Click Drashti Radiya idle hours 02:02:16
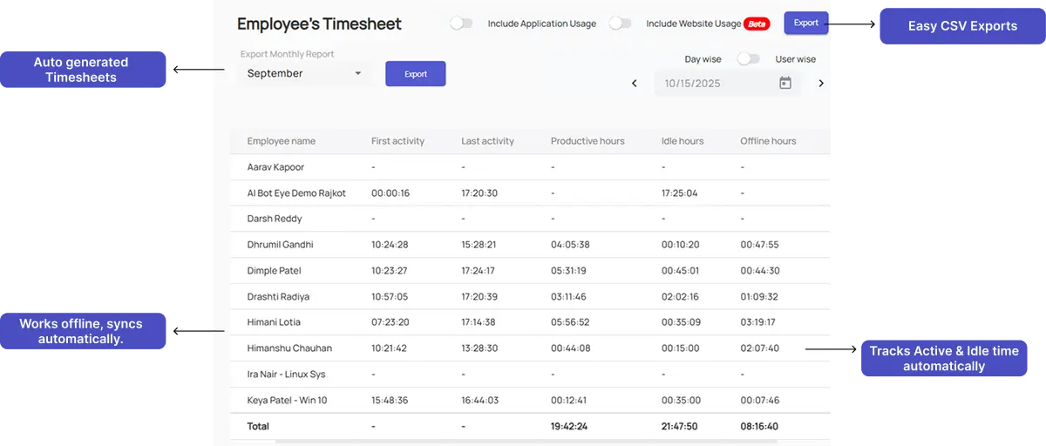 [680, 297]
